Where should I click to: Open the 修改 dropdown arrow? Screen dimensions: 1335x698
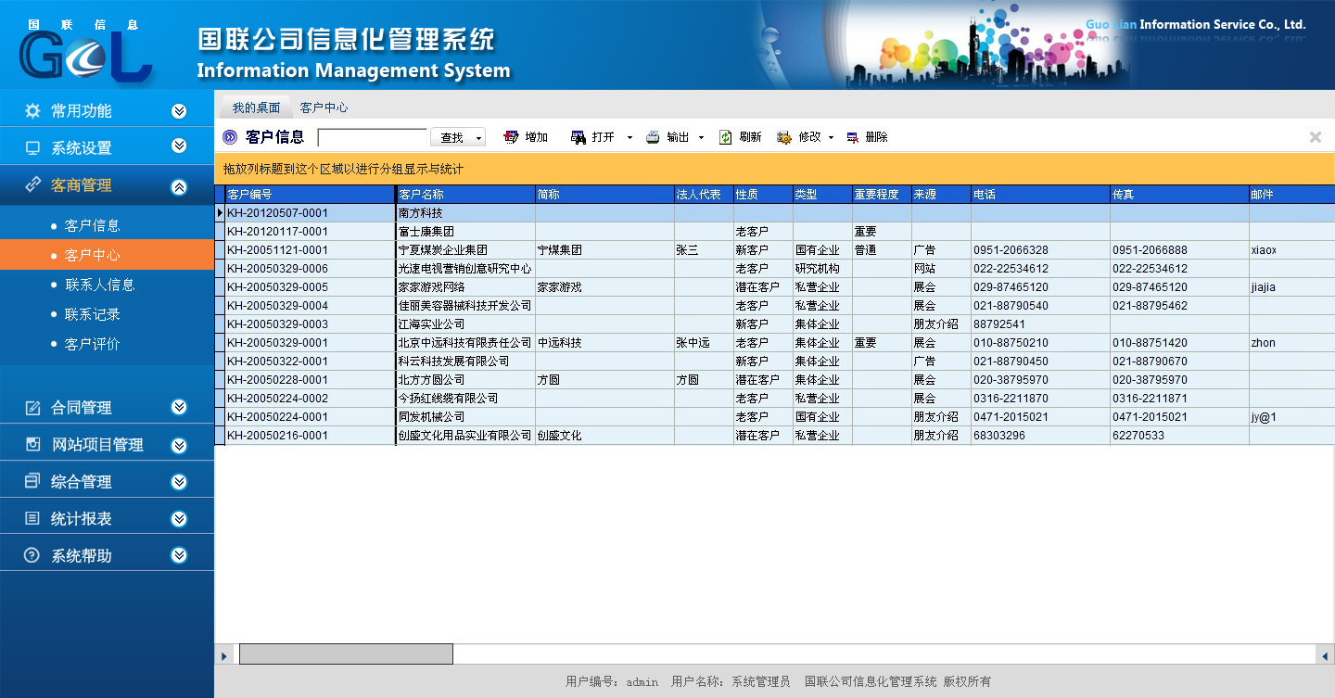point(831,138)
